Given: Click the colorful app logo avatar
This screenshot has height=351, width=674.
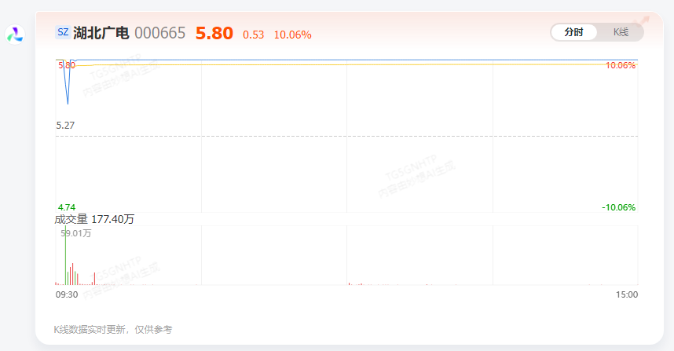Looking at the screenshot, I should point(15,35).
